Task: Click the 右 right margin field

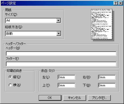Action: point(107,77)
